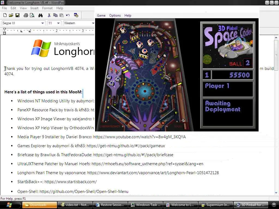Click the Player 1 label in Pinball

coord(217,86)
